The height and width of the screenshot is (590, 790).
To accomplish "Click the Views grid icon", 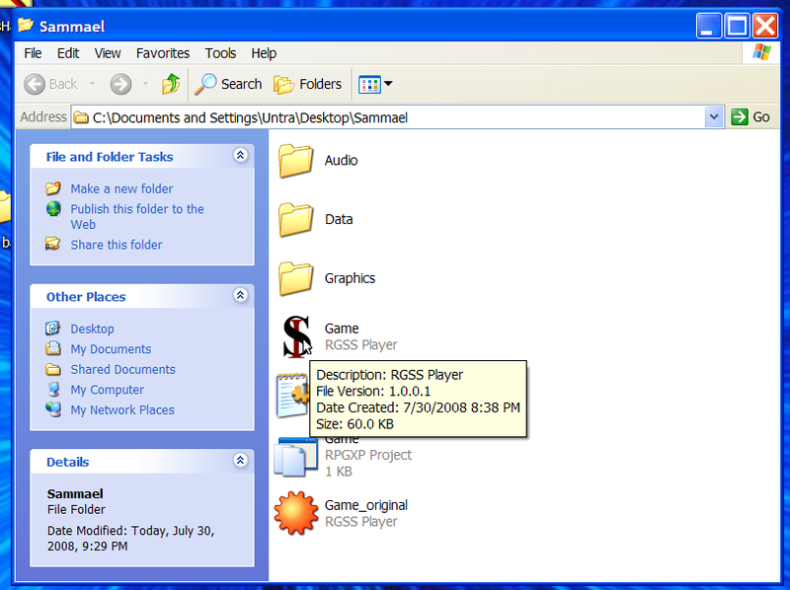I will coord(369,84).
